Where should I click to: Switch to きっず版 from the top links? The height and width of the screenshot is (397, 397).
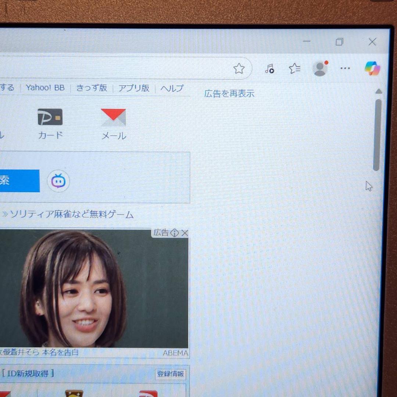click(x=91, y=88)
